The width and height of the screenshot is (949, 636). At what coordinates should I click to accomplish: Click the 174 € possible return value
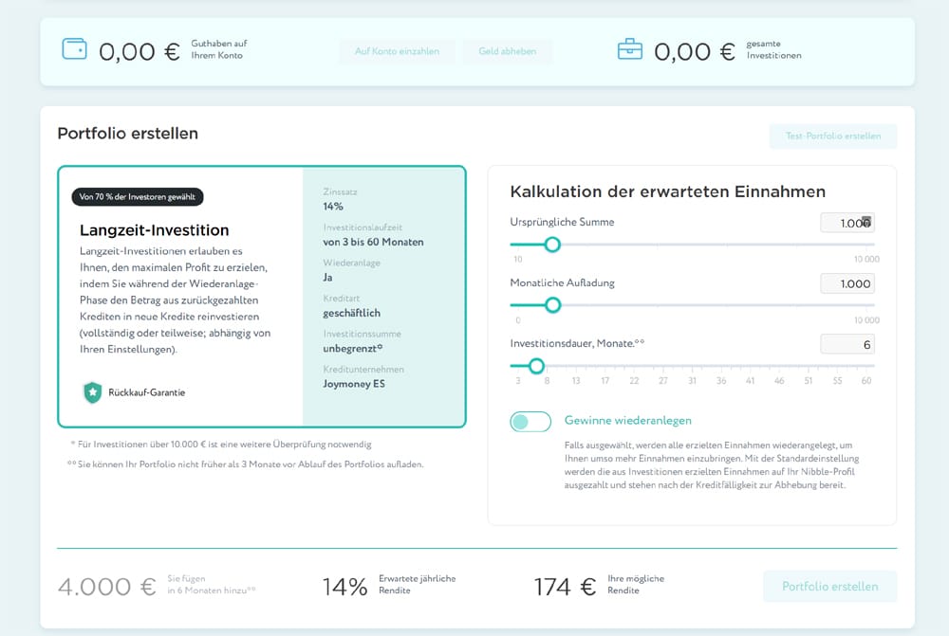click(565, 587)
